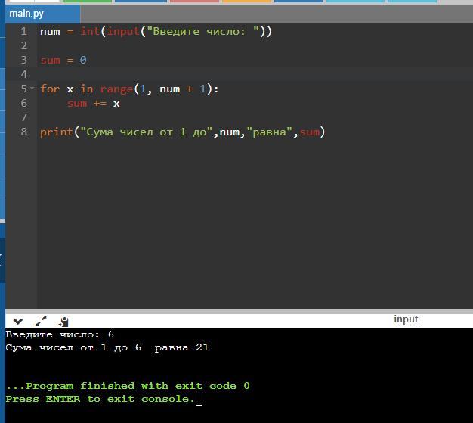The image size is (473, 423).
Task: Click line number 8 in the gutter
Action: [24, 132]
